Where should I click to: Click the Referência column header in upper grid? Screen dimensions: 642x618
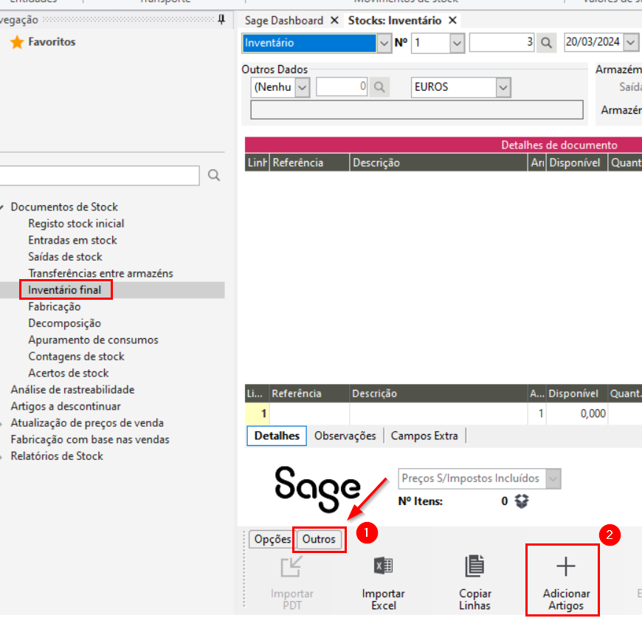click(x=309, y=162)
